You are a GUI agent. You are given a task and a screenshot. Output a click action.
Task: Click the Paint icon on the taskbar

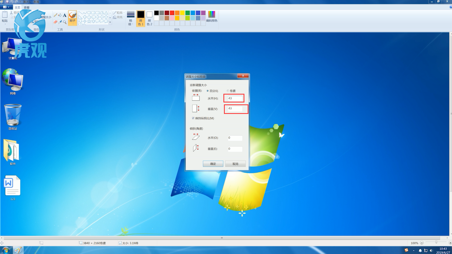click(18, 250)
